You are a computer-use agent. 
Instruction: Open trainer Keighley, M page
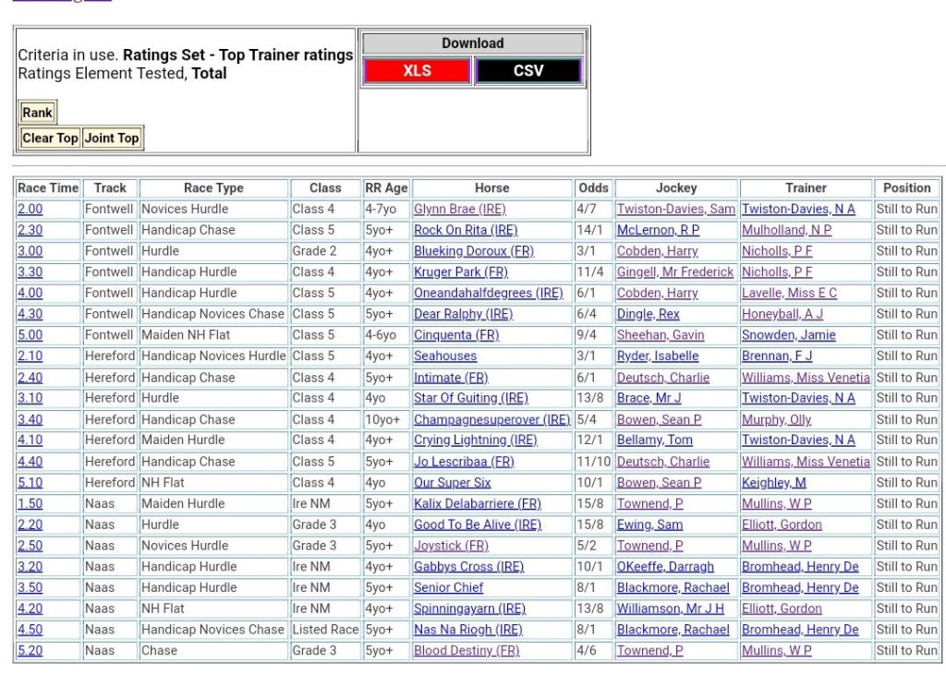[x=773, y=483]
